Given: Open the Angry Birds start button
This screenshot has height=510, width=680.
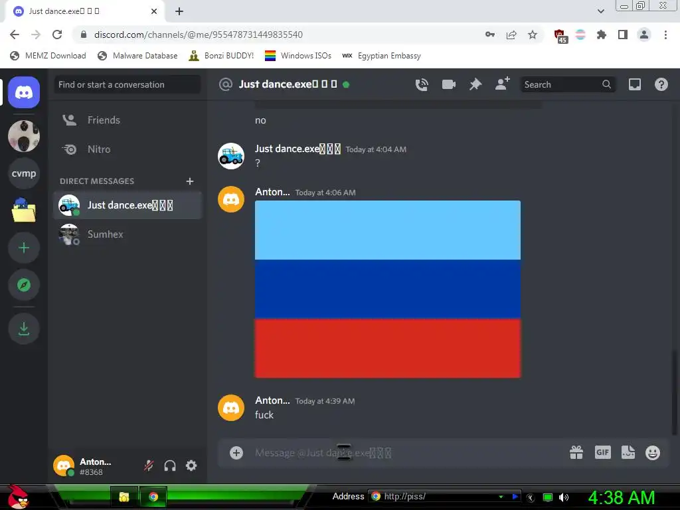Looking at the screenshot, I should click(x=17, y=497).
